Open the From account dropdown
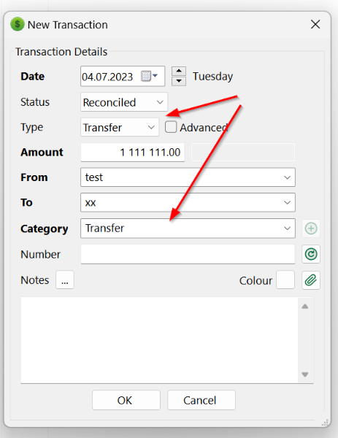Viewport: 338px width, 438px height. pyautogui.click(x=188, y=177)
